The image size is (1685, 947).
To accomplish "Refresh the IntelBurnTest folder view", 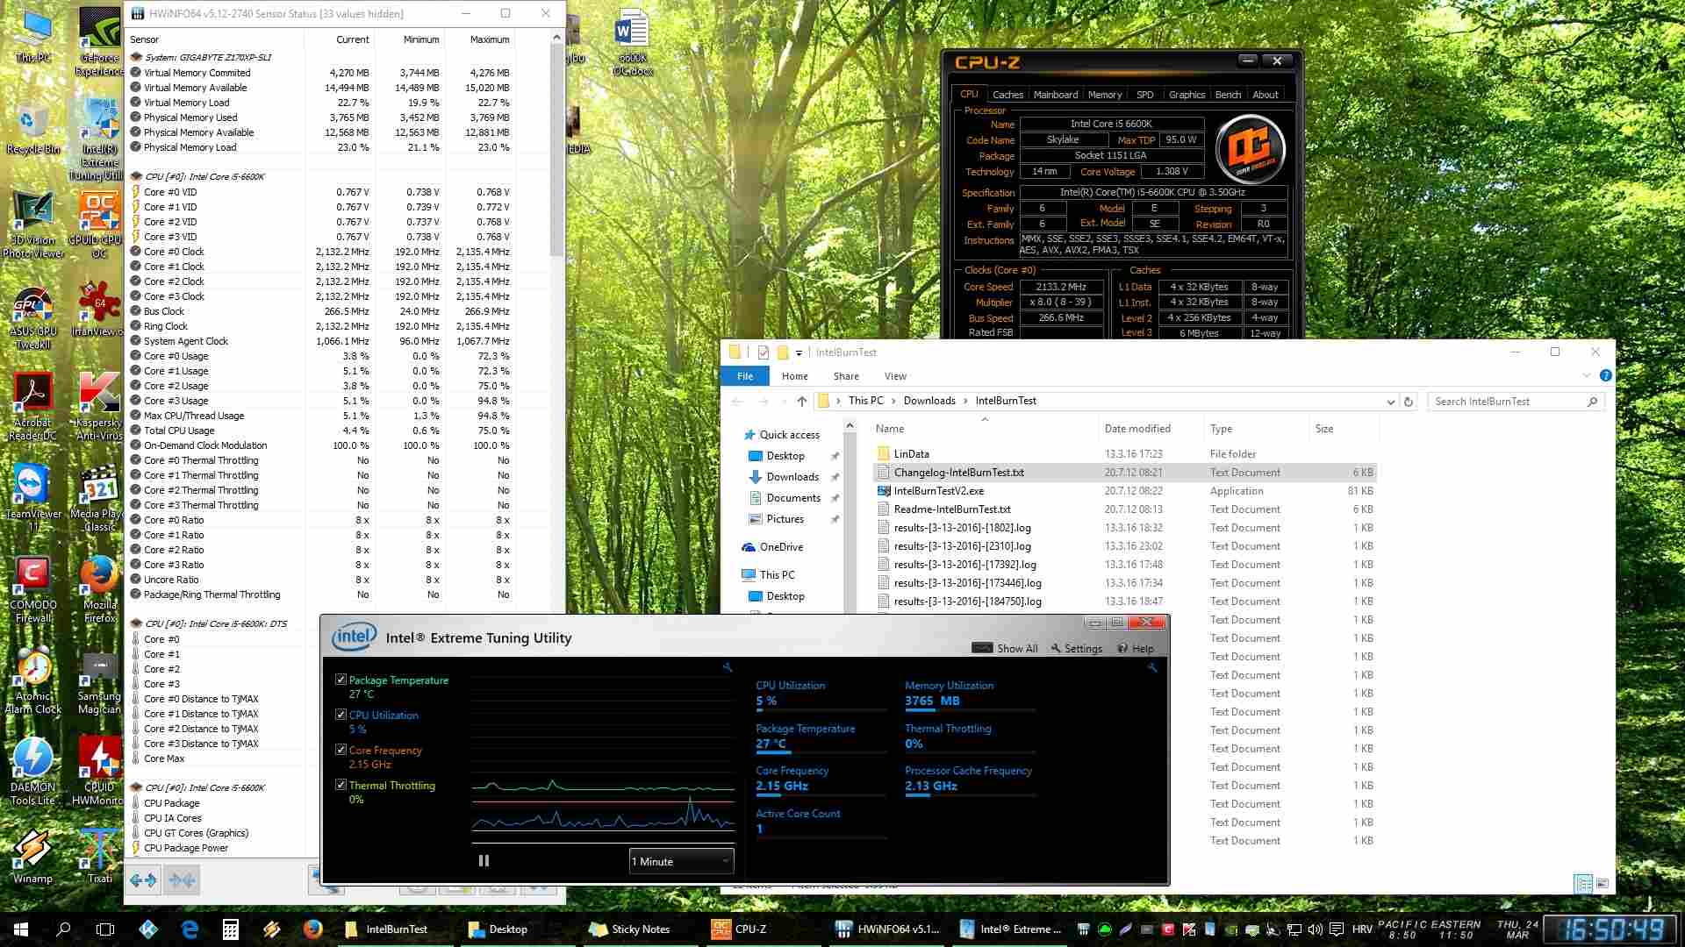I will coord(1409,402).
